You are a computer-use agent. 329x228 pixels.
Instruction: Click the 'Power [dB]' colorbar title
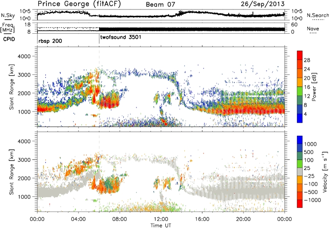314,87
